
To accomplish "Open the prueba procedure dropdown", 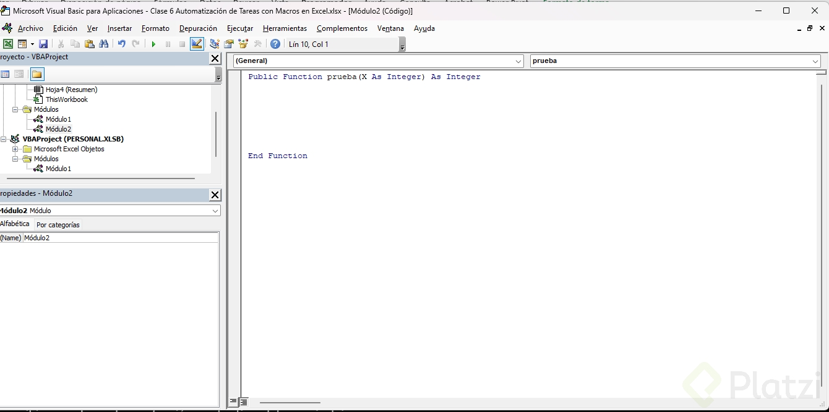I will 815,61.
